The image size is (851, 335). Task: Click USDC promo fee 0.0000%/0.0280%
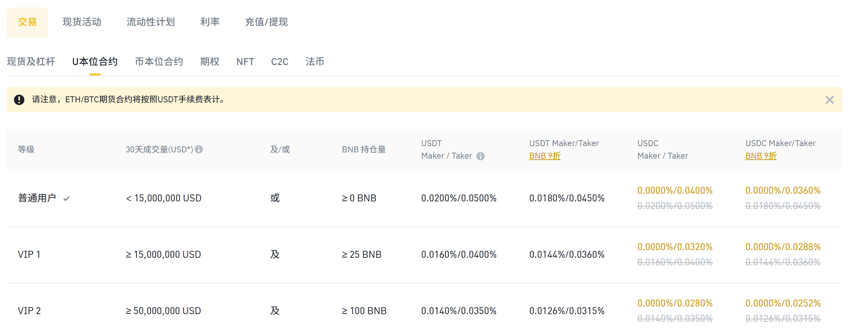pyautogui.click(x=675, y=303)
